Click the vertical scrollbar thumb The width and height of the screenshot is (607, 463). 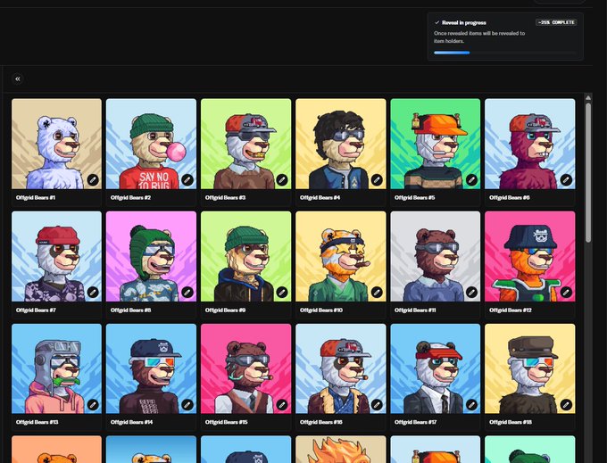(588, 172)
